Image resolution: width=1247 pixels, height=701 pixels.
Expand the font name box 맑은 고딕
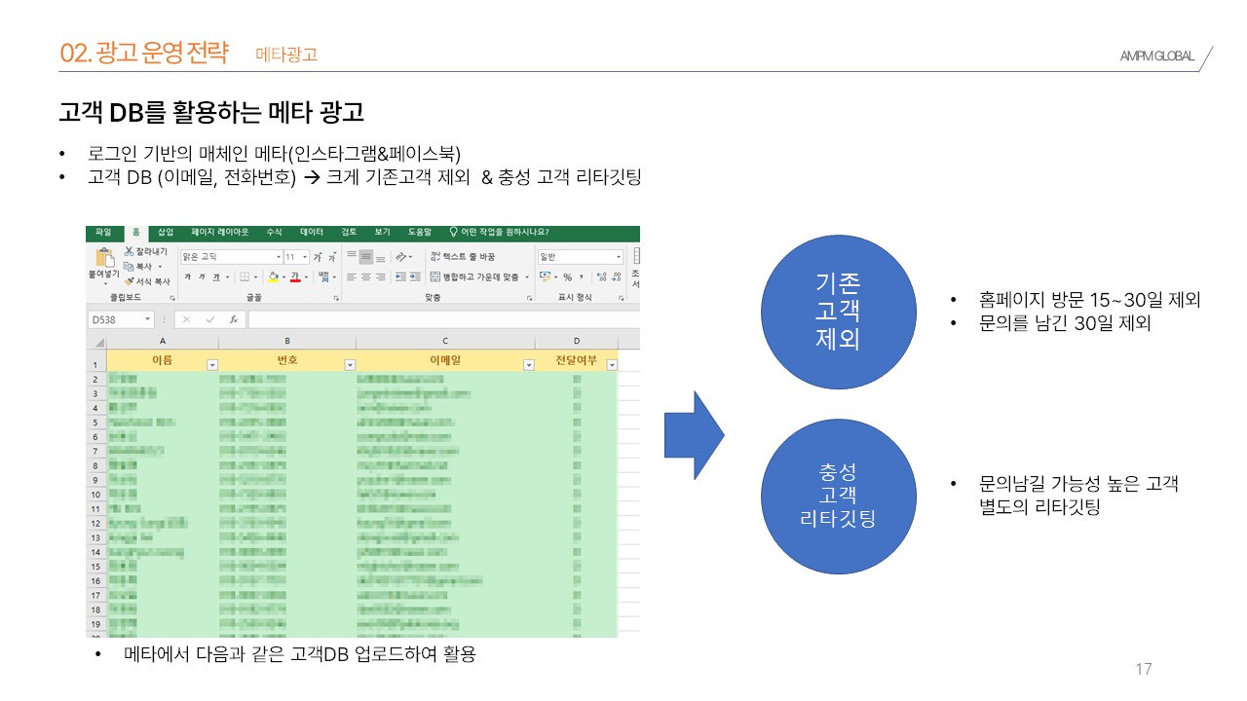click(x=277, y=257)
